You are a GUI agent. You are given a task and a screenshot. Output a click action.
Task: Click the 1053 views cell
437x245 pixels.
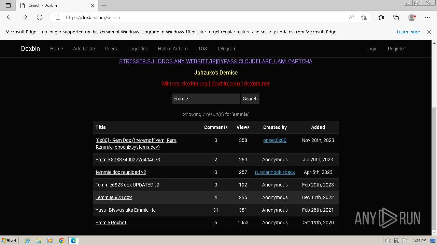(243, 223)
